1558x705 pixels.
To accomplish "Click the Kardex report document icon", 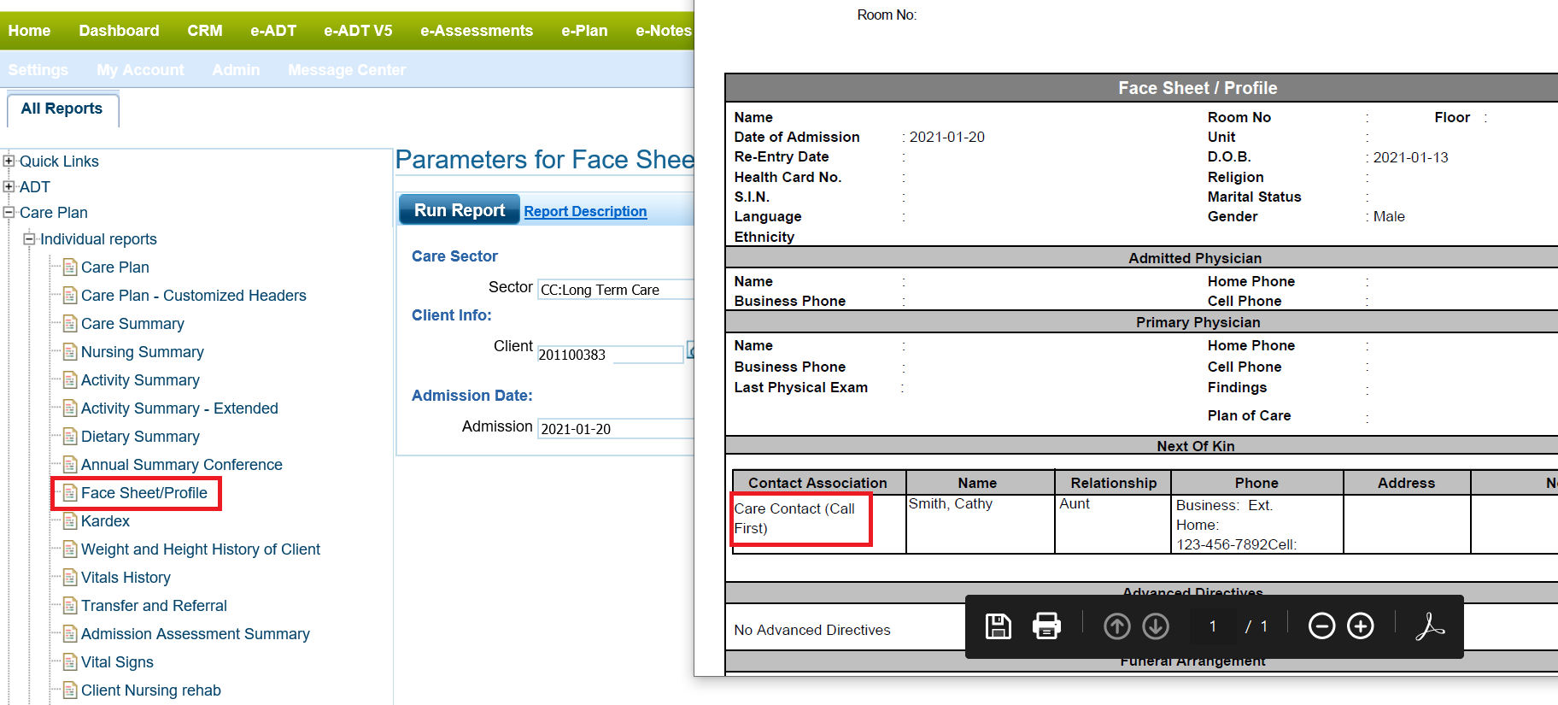I will 70,521.
